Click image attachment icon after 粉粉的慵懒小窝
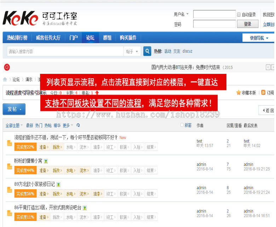276x227 pixels. coord(46,161)
